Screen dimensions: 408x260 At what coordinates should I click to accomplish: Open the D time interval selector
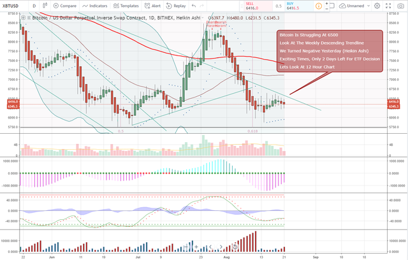coord(34,6)
